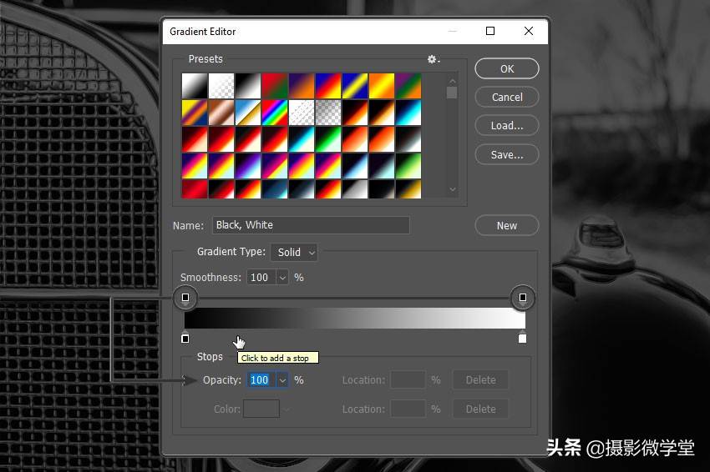Select the brown Copper gradient preset
This screenshot has width=710, height=472.
221,113
